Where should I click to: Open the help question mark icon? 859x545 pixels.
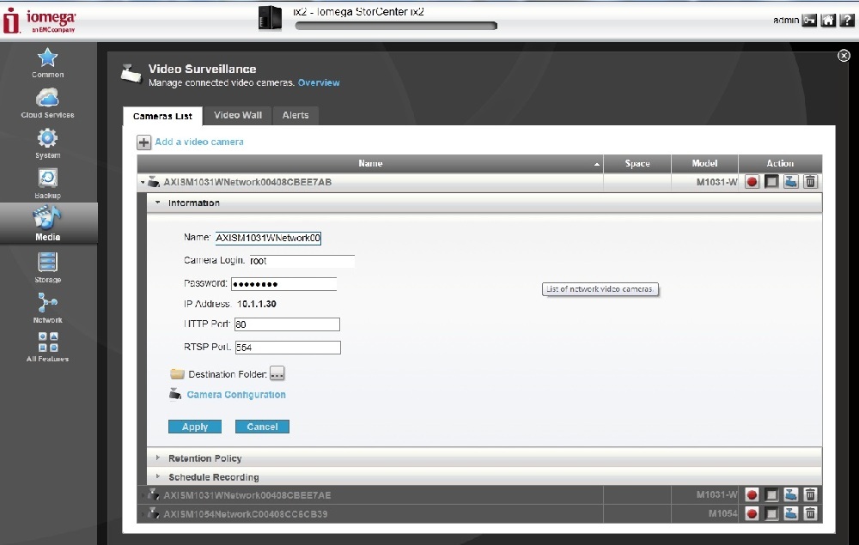(x=847, y=21)
